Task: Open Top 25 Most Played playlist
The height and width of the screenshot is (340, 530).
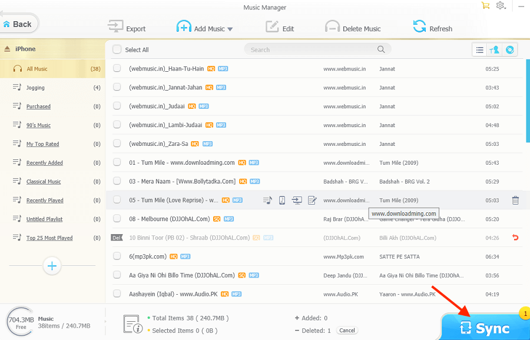Action: (x=49, y=238)
